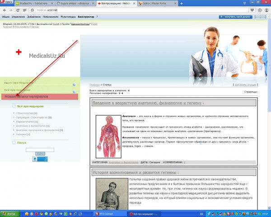The image size is (271, 217).
Task: Click the admin bar resize control at right
Action: click(x=261, y=17)
